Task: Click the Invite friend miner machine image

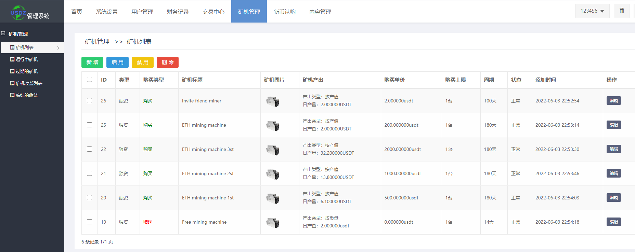Action: pos(273,101)
